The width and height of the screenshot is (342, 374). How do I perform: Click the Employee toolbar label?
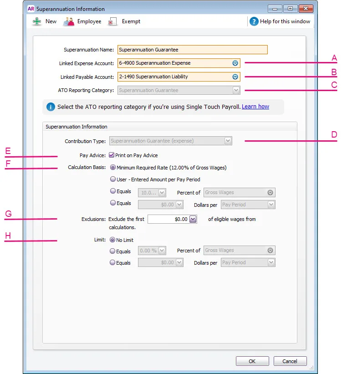coord(89,21)
